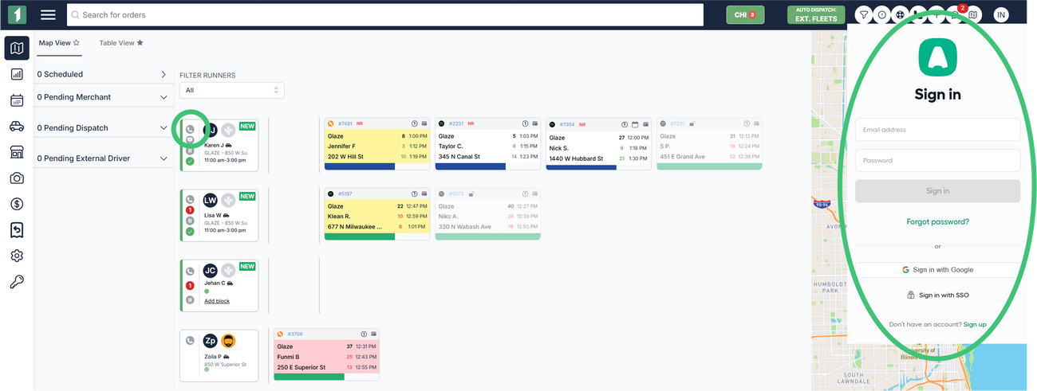Toggle pause on Jehan C's card
This screenshot has height=391, width=1037.
pyautogui.click(x=190, y=299)
